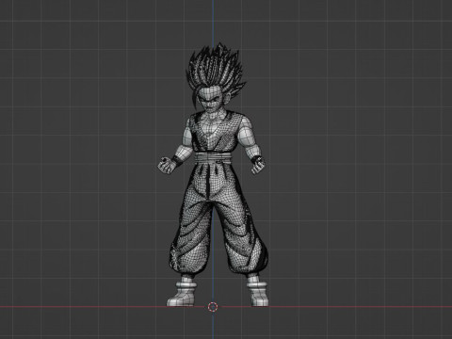Click the 3D cursor at the world origin
The image size is (452, 339).
pos(213,306)
